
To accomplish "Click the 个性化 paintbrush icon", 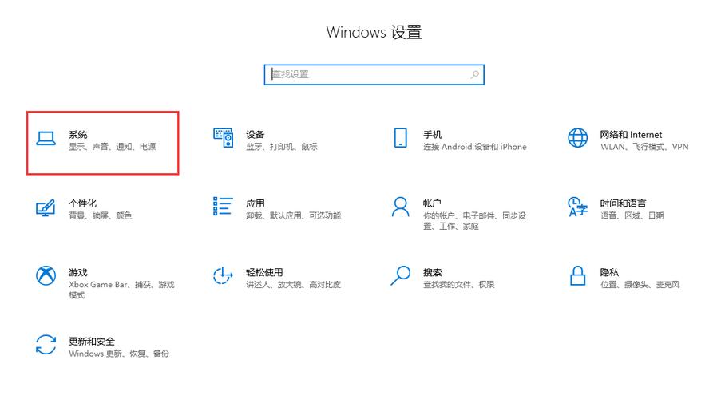I will coord(46,207).
